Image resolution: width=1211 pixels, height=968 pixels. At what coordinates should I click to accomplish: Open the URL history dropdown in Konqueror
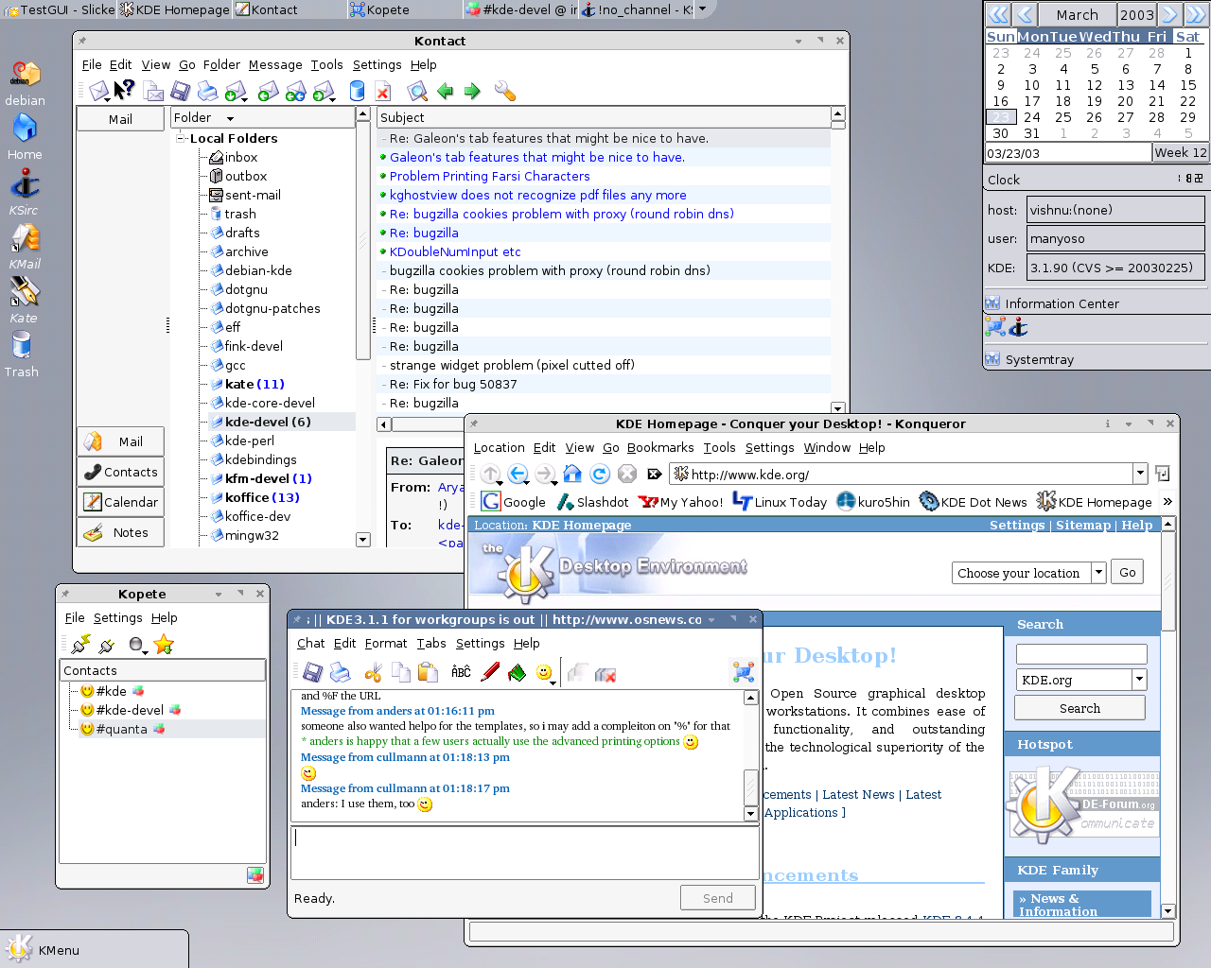pos(1140,474)
